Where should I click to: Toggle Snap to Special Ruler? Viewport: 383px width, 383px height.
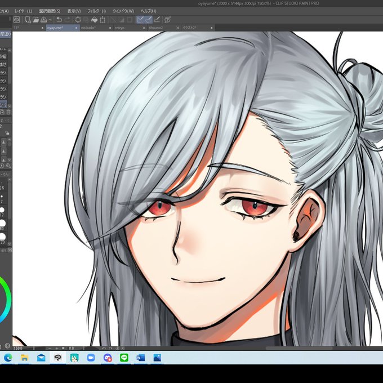coord(149,20)
